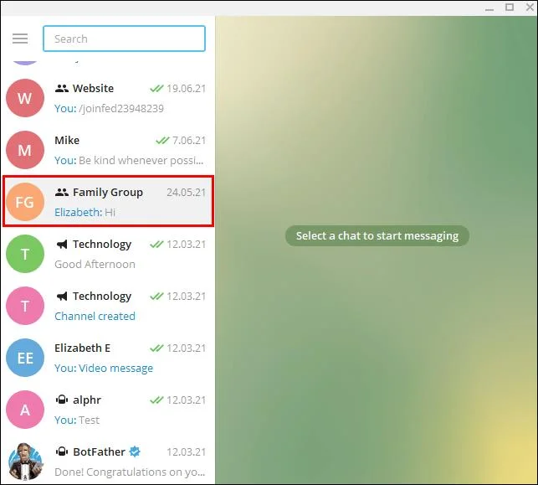Click 'Select a chat to start messaging' label
The image size is (538, 485).
coord(377,235)
